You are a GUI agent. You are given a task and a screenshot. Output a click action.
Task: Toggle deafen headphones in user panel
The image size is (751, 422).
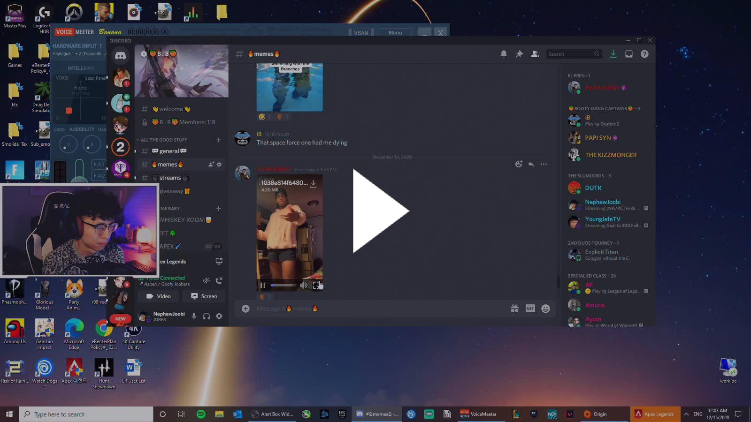point(207,316)
